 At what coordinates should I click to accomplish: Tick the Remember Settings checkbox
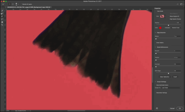156,93
